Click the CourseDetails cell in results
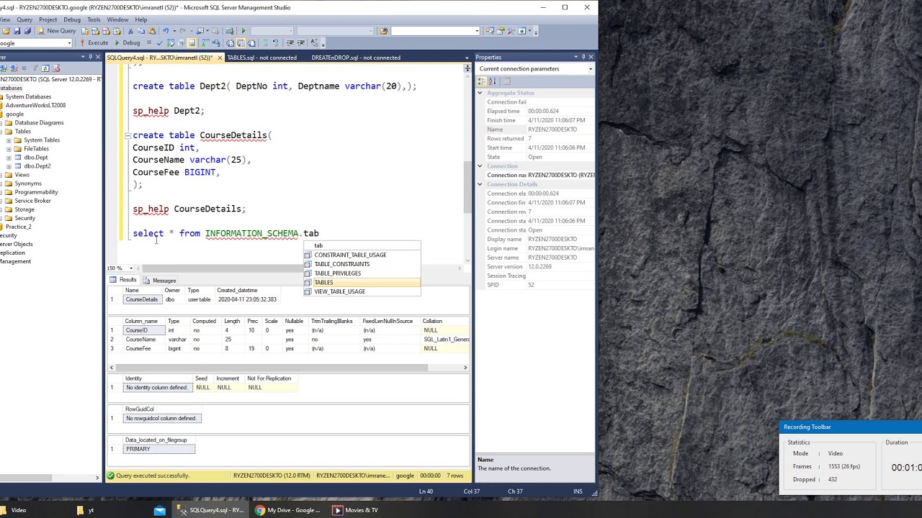This screenshot has height=518, width=922. point(141,299)
